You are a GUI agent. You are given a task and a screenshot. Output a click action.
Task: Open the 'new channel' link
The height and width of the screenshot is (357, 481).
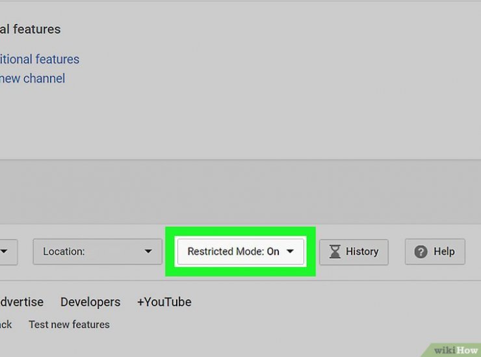point(32,79)
